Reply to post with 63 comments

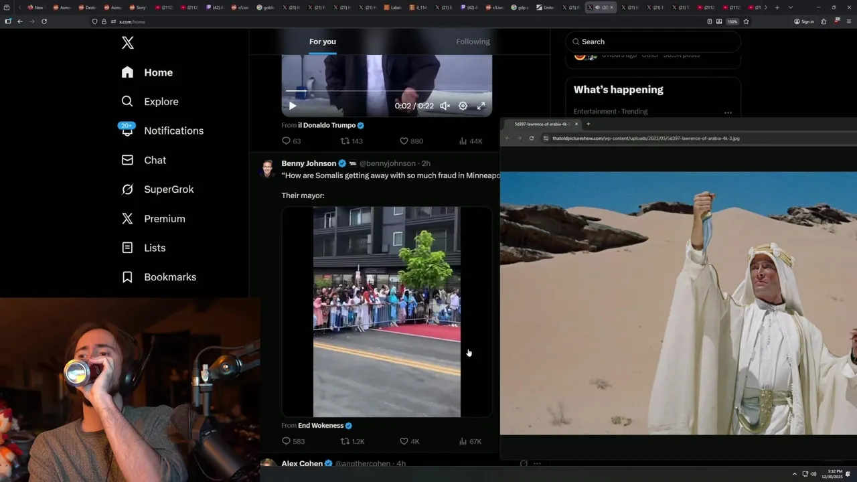coord(291,141)
